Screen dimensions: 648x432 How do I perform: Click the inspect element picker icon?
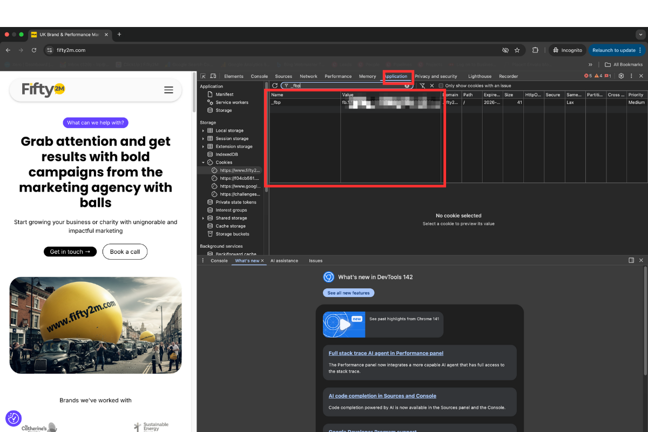pyautogui.click(x=203, y=76)
